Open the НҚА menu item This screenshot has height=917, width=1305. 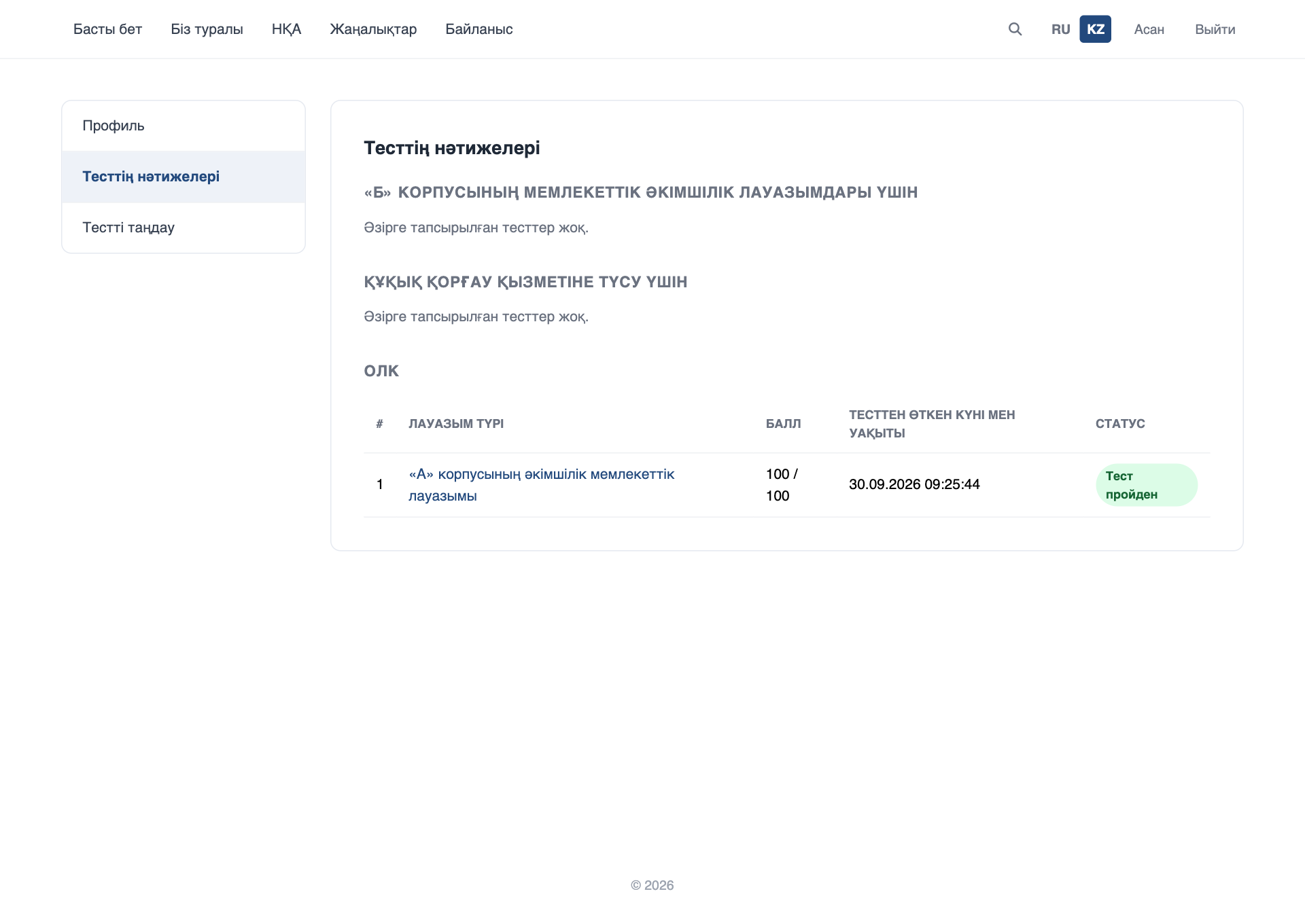[x=286, y=29]
